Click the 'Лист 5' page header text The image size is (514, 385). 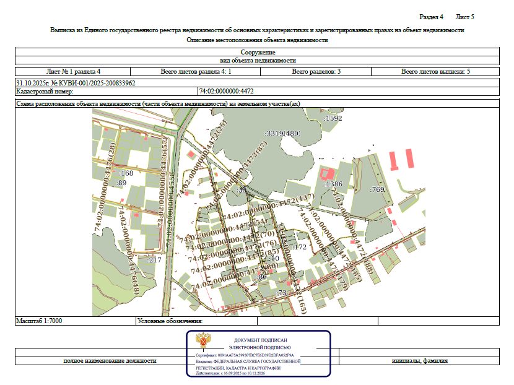[x=464, y=17]
